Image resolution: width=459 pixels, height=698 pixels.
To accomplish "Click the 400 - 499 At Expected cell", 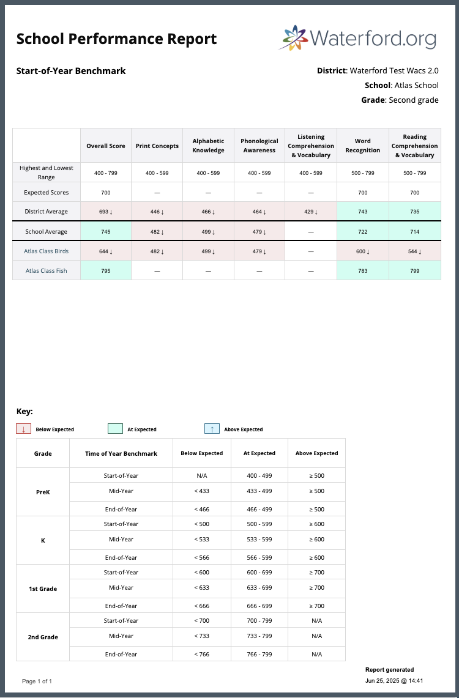I will (259, 475).
